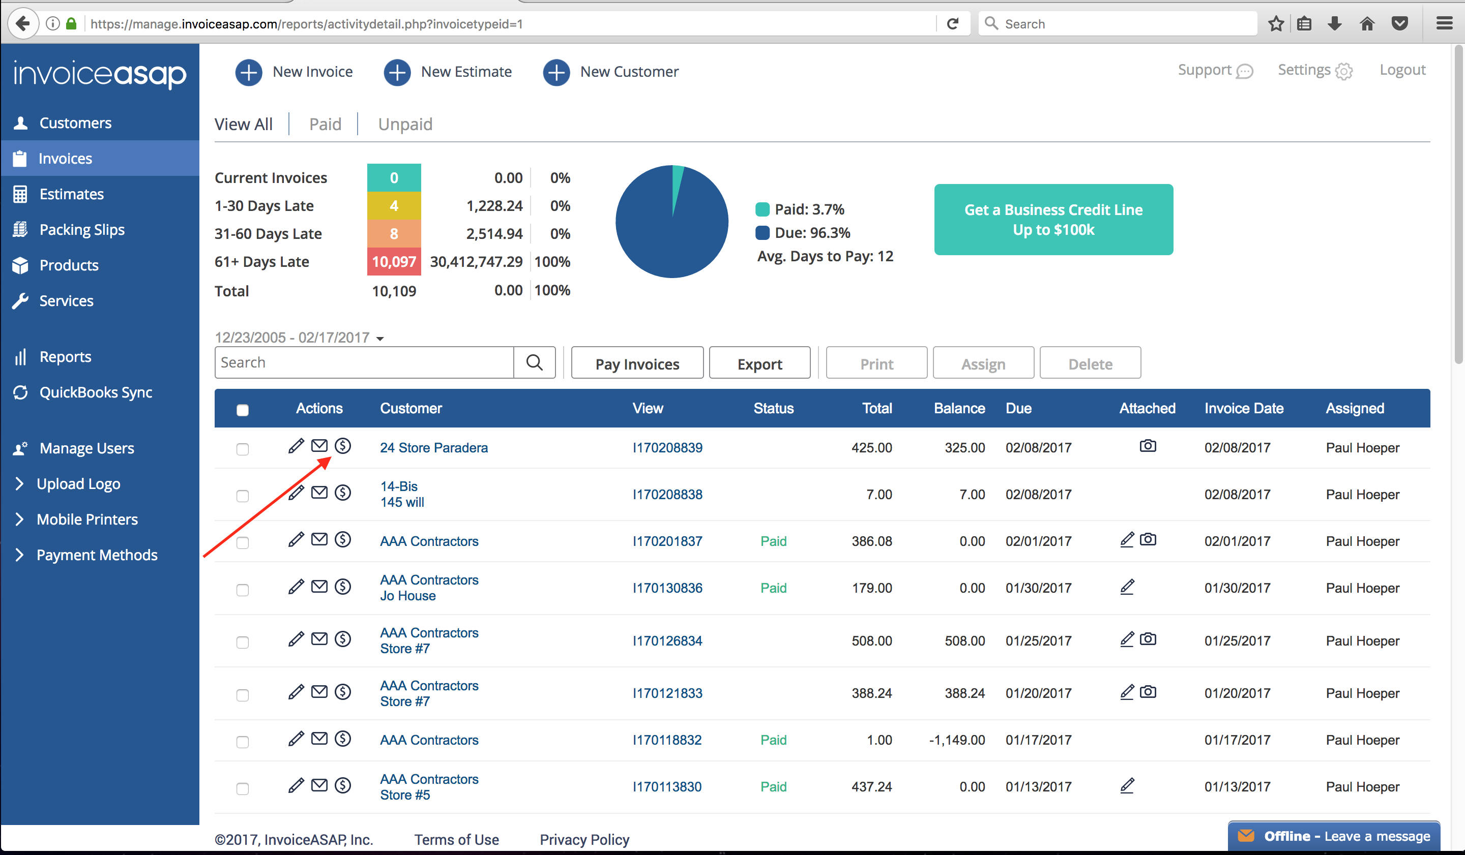Select checkbox for invoice I170126834 row
The image size is (1465, 855).
point(243,642)
